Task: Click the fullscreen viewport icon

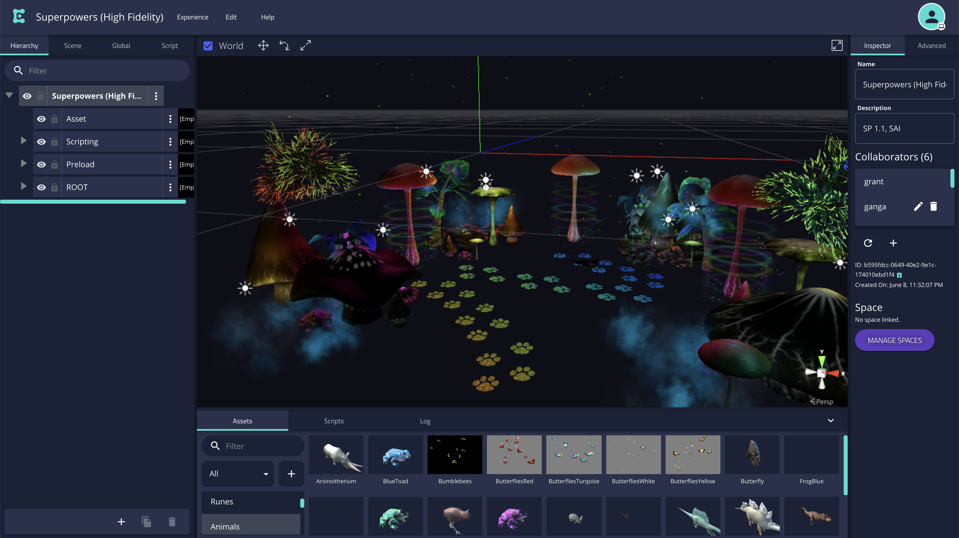Action: point(837,45)
